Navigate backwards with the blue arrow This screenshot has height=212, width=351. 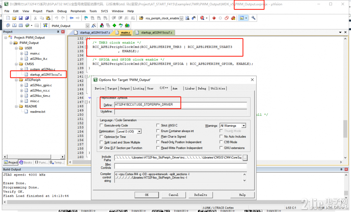tap(71, 18)
